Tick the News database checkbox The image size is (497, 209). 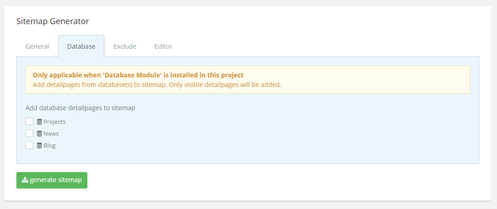click(30, 133)
